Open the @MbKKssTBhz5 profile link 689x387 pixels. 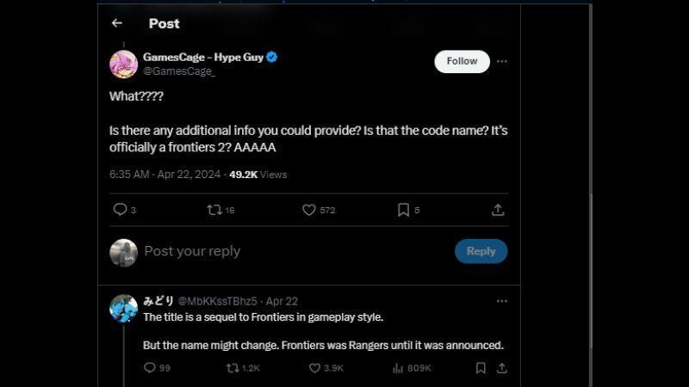pyautogui.click(x=217, y=302)
